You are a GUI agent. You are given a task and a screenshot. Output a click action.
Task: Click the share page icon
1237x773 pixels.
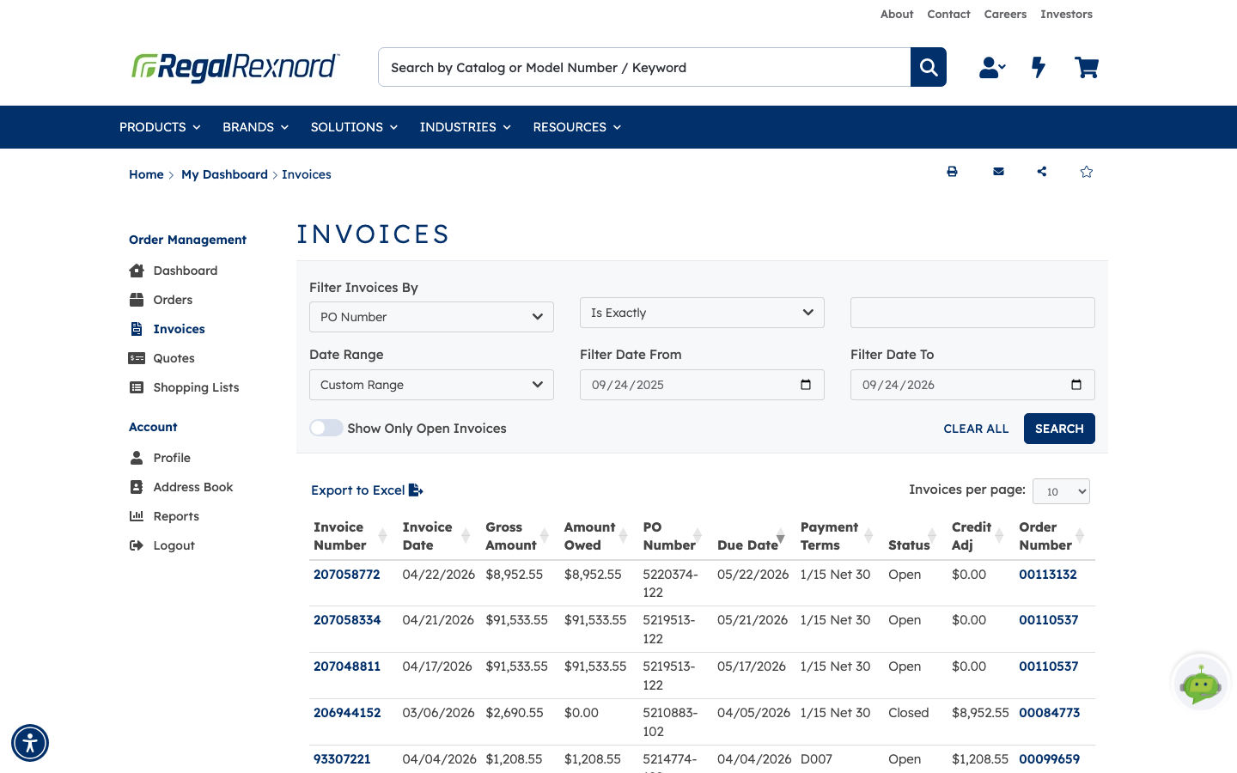coord(1042,172)
